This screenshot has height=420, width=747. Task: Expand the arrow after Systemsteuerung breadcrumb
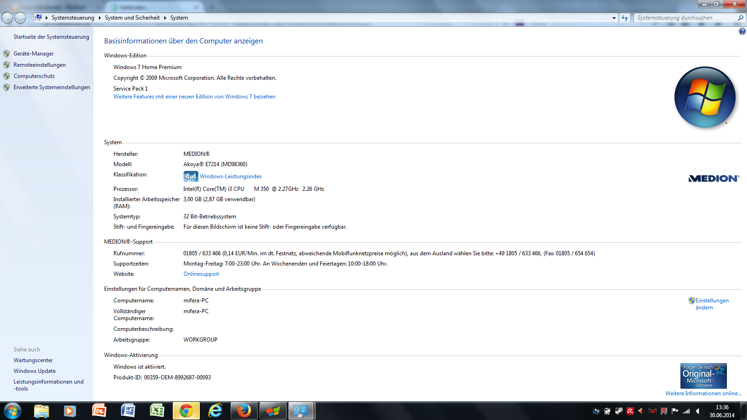(x=99, y=18)
